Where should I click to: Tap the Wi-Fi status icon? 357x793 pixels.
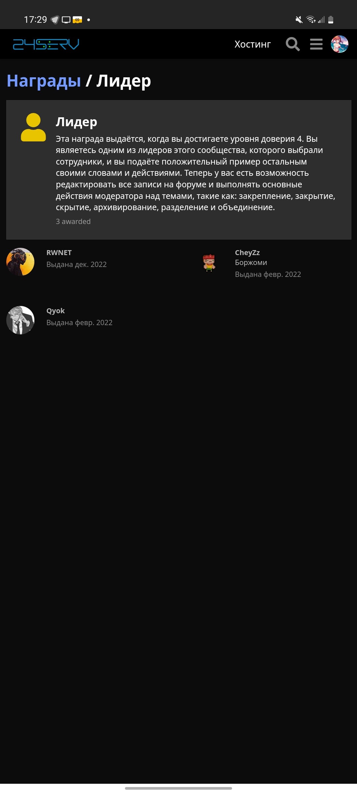point(311,20)
